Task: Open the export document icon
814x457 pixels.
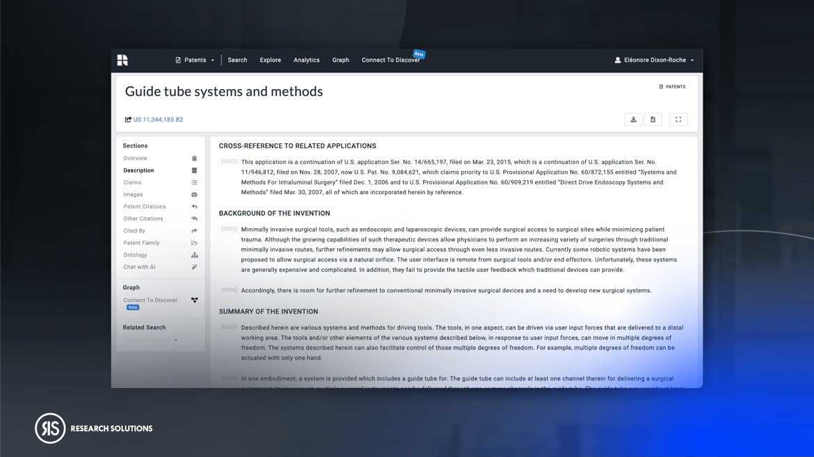Action: [x=653, y=119]
